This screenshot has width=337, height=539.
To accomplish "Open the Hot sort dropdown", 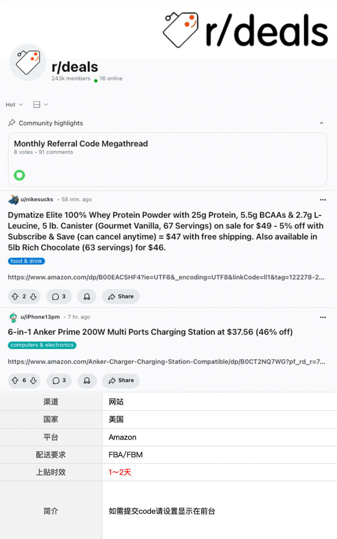I will click(x=14, y=104).
